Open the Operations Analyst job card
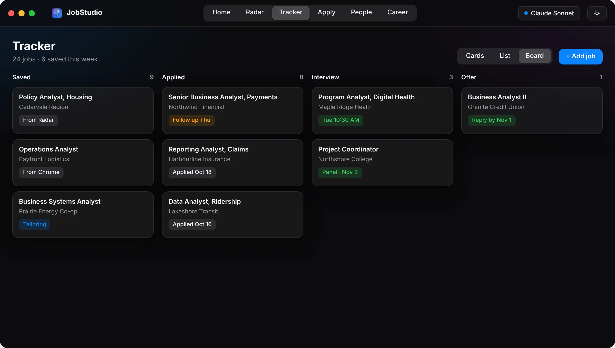Screen dimensions: 615x348 click(83, 163)
